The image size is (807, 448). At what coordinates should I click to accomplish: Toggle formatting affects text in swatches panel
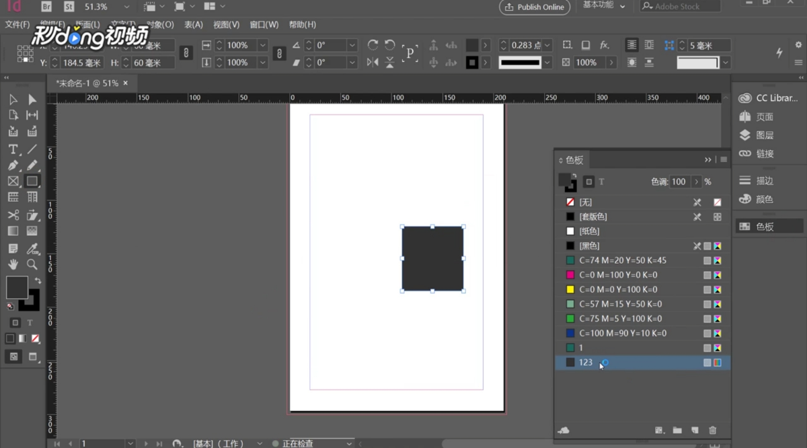[601, 182]
